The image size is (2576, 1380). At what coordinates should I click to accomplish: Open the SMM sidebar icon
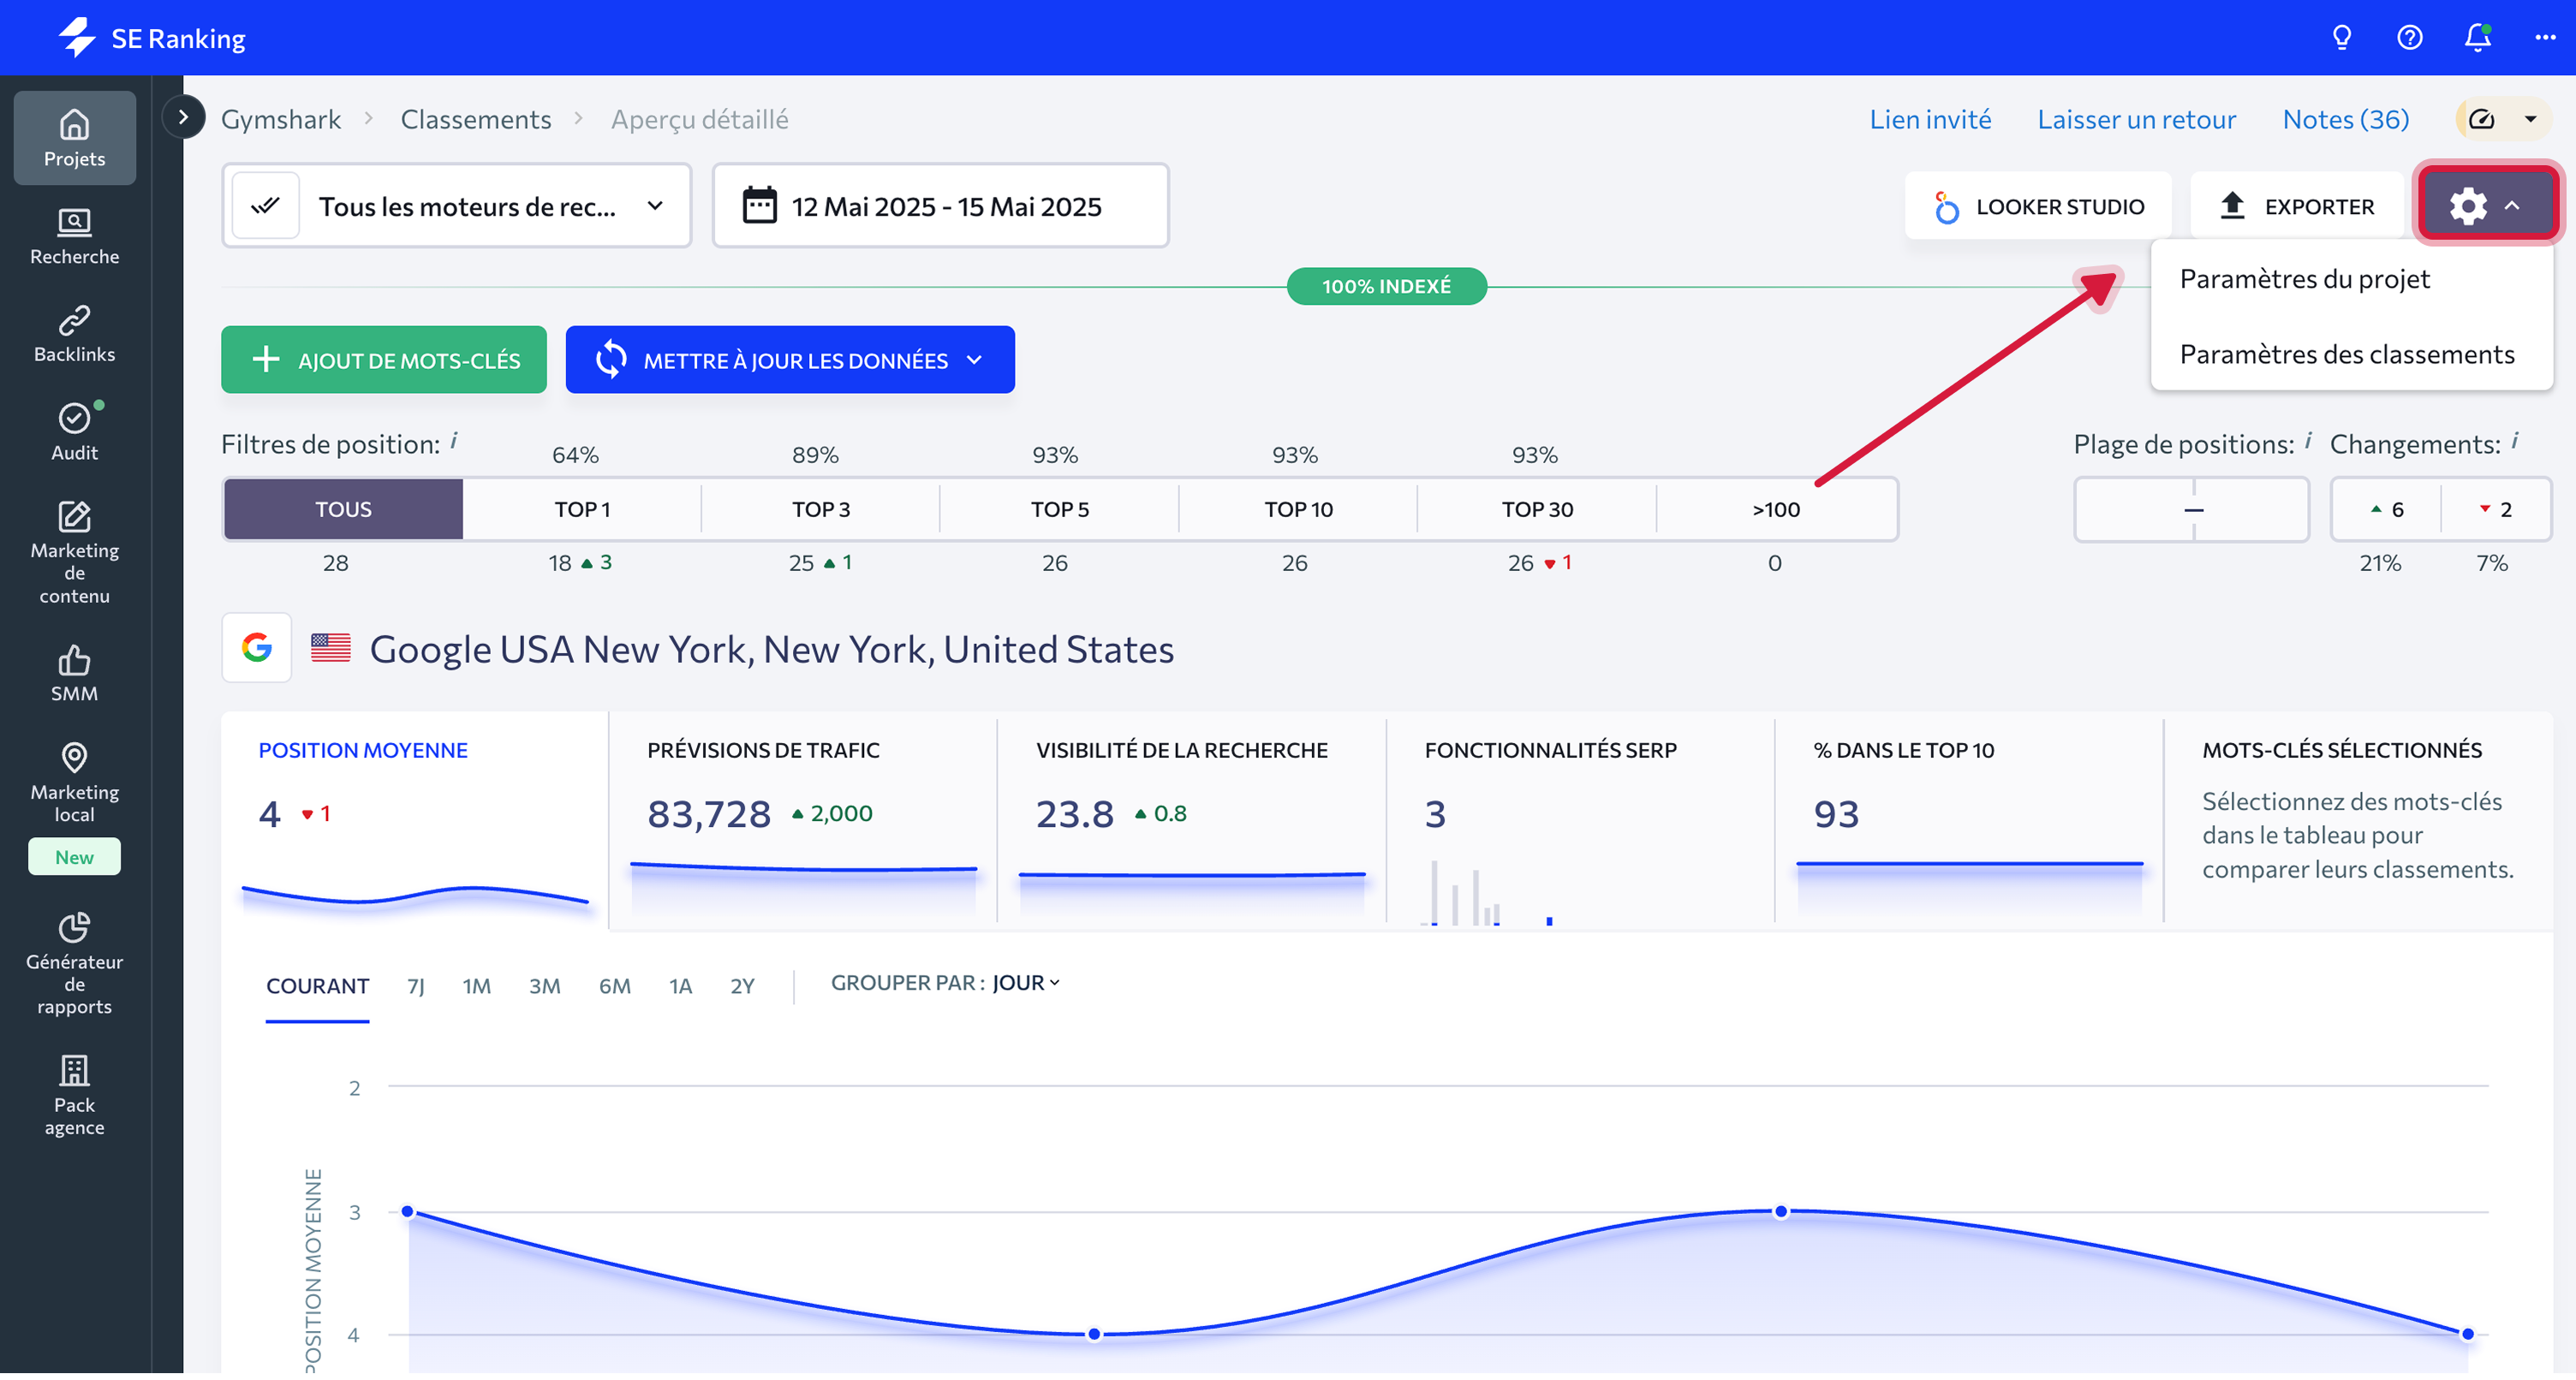pos(74,673)
